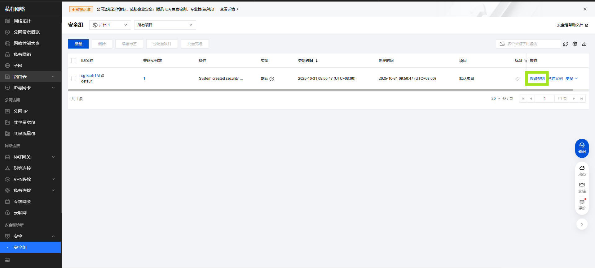The height and width of the screenshot is (268, 595).
Task: Close the top announcement banner
Action: tap(585, 9)
